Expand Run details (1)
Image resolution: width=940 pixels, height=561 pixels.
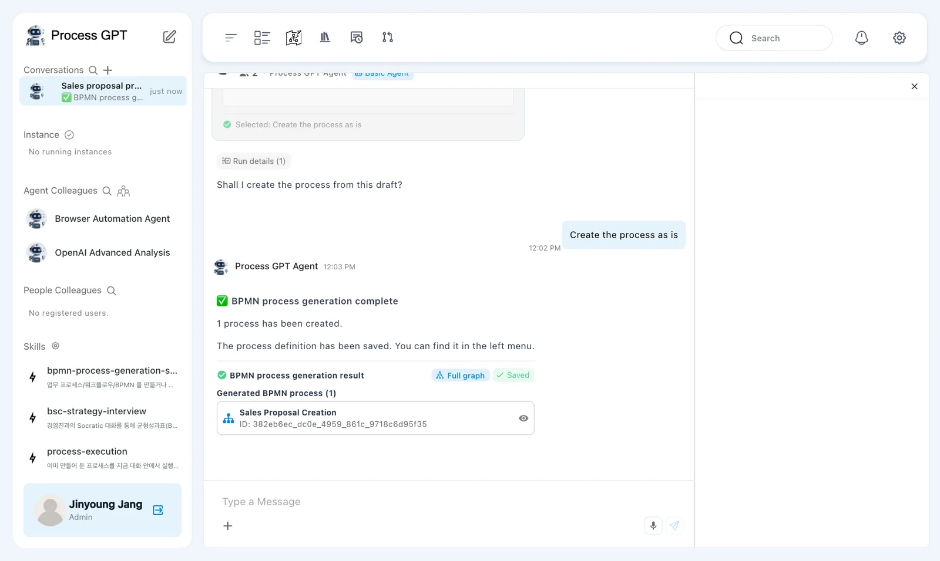click(x=254, y=161)
